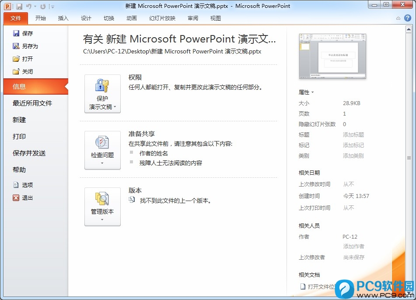416x300 pixels.
Task: Click the Undo icon in the title bar
Action: 29,7
